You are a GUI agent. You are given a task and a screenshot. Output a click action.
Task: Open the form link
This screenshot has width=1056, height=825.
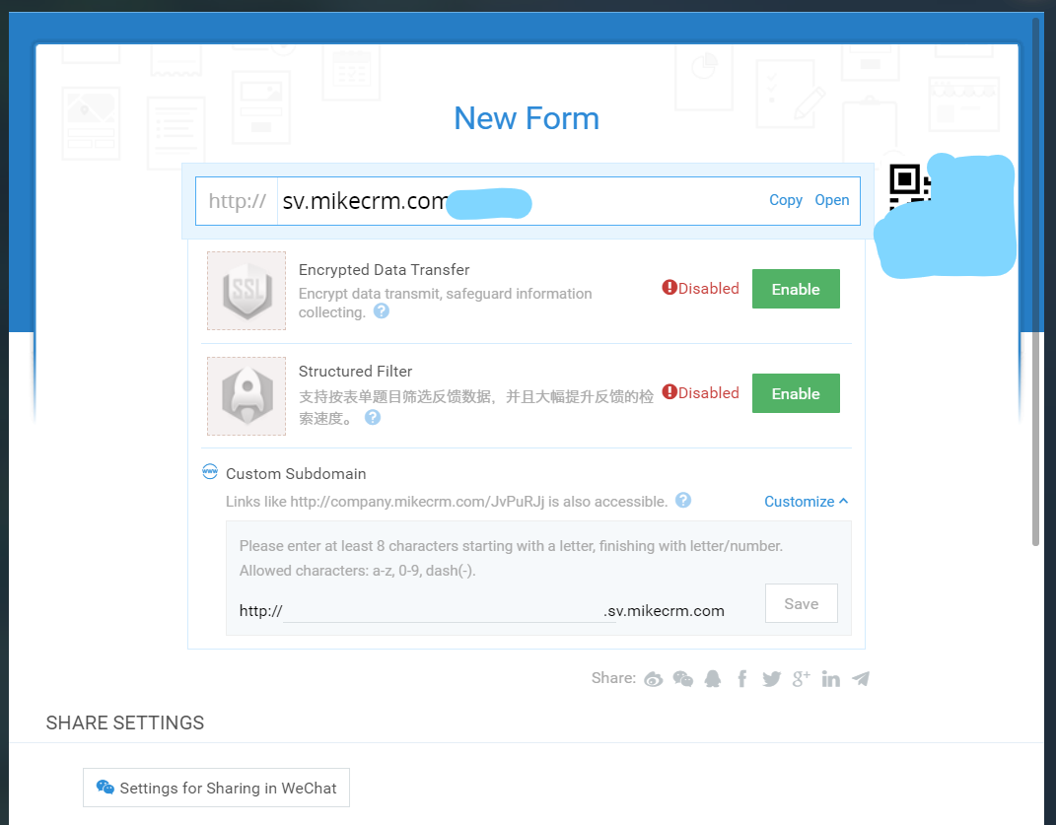832,200
